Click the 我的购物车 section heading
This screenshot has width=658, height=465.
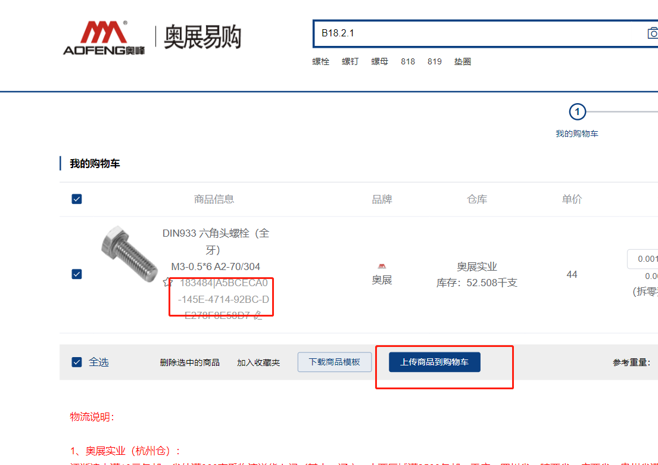[x=95, y=163]
